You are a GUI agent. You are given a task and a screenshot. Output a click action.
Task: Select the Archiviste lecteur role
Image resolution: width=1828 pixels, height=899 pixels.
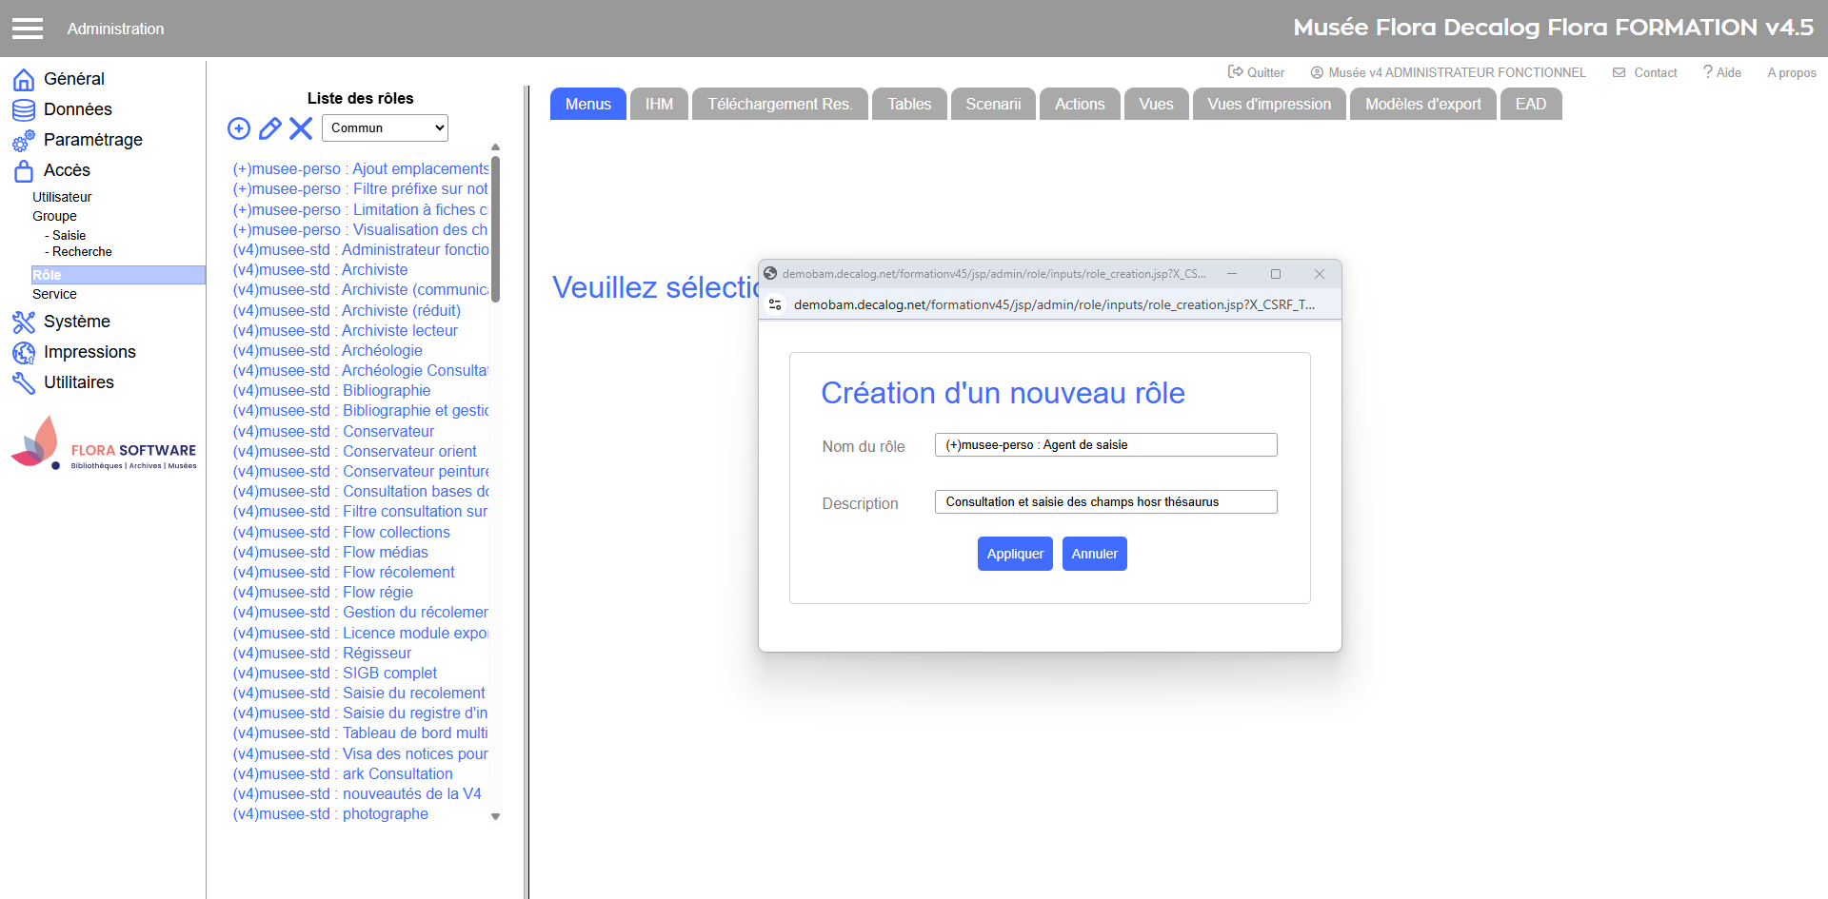(x=400, y=331)
